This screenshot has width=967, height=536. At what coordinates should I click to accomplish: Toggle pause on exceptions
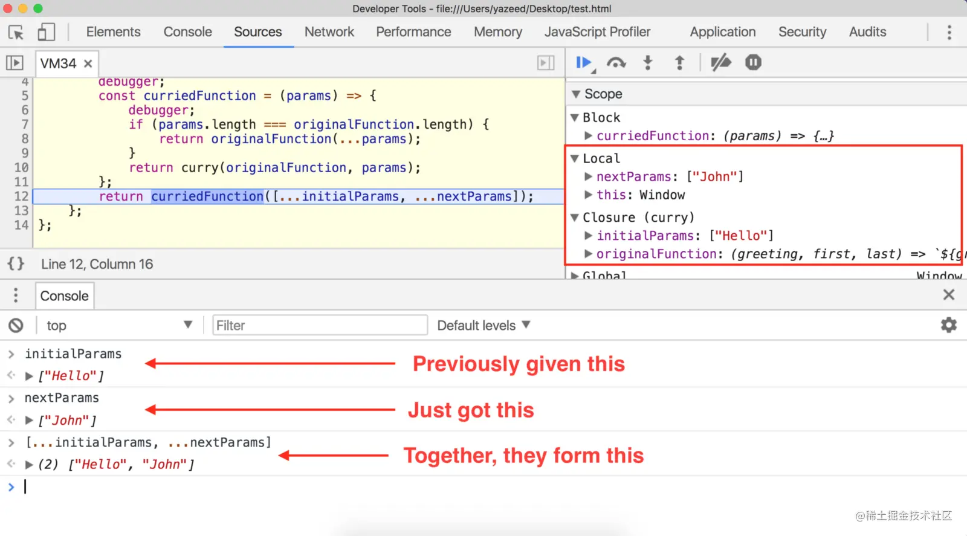(753, 63)
